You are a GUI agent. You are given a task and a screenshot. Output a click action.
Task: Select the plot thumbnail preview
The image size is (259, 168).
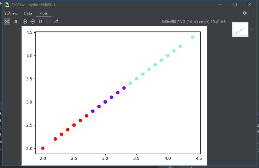pos(240,29)
